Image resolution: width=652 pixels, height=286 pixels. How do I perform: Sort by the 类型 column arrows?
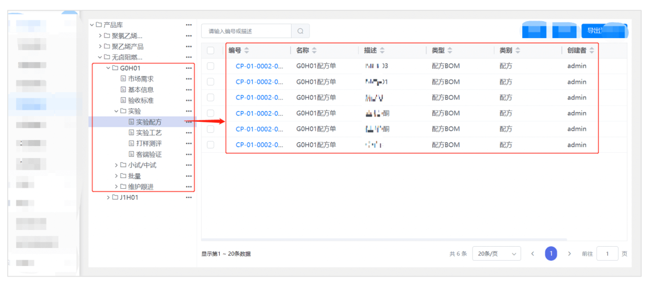click(x=450, y=50)
